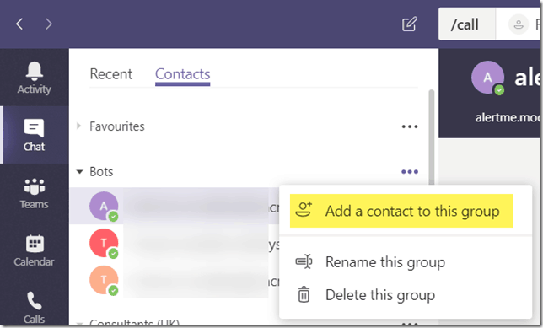This screenshot has width=543, height=328.
Task: Click the trash icon in context menu
Action: [304, 294]
